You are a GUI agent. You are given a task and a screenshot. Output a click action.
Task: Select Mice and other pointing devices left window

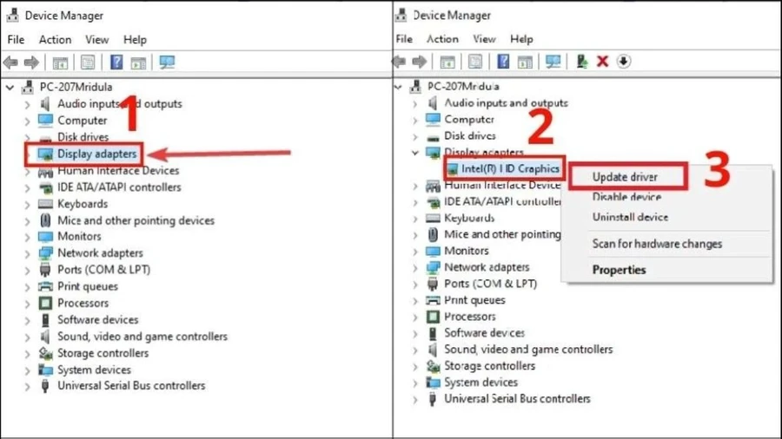click(136, 220)
